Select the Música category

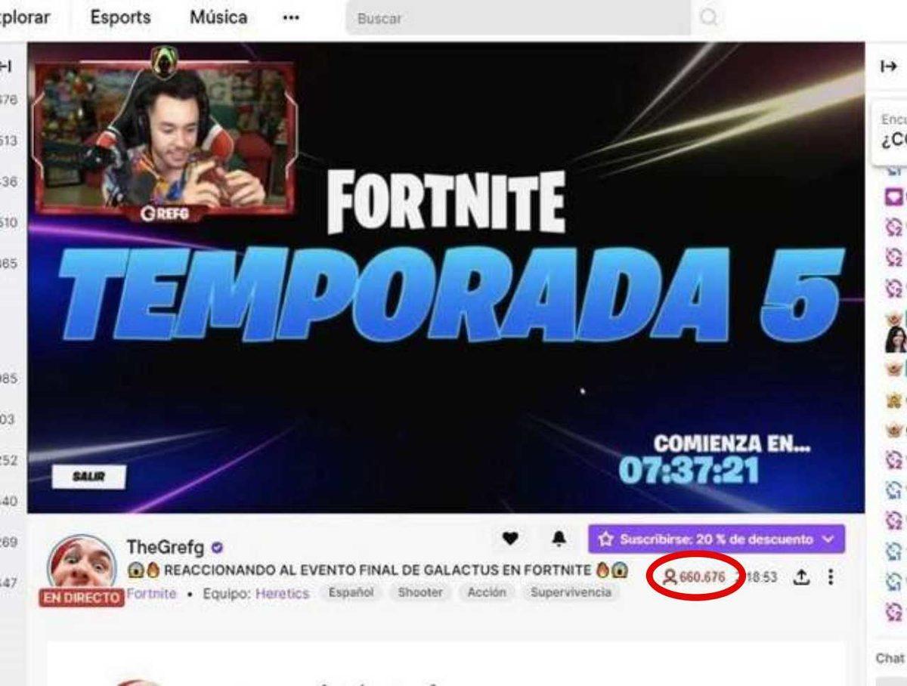click(220, 17)
